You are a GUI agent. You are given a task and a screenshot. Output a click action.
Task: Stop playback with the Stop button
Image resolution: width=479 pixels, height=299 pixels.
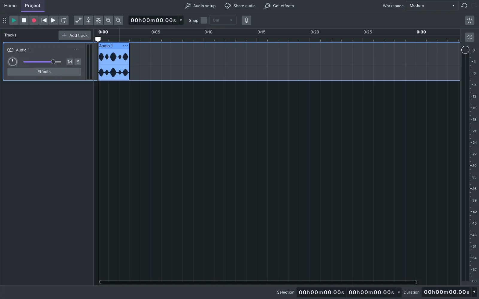point(24,20)
